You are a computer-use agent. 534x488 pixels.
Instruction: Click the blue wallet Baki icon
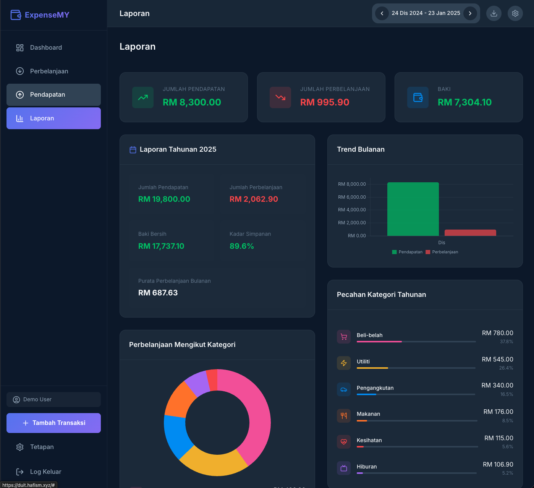[418, 97]
